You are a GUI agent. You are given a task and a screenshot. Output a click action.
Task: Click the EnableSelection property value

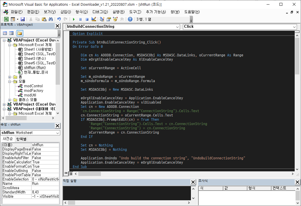45,179
